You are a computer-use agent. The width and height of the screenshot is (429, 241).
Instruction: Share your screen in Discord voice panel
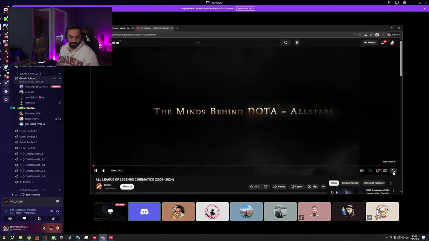24,219
